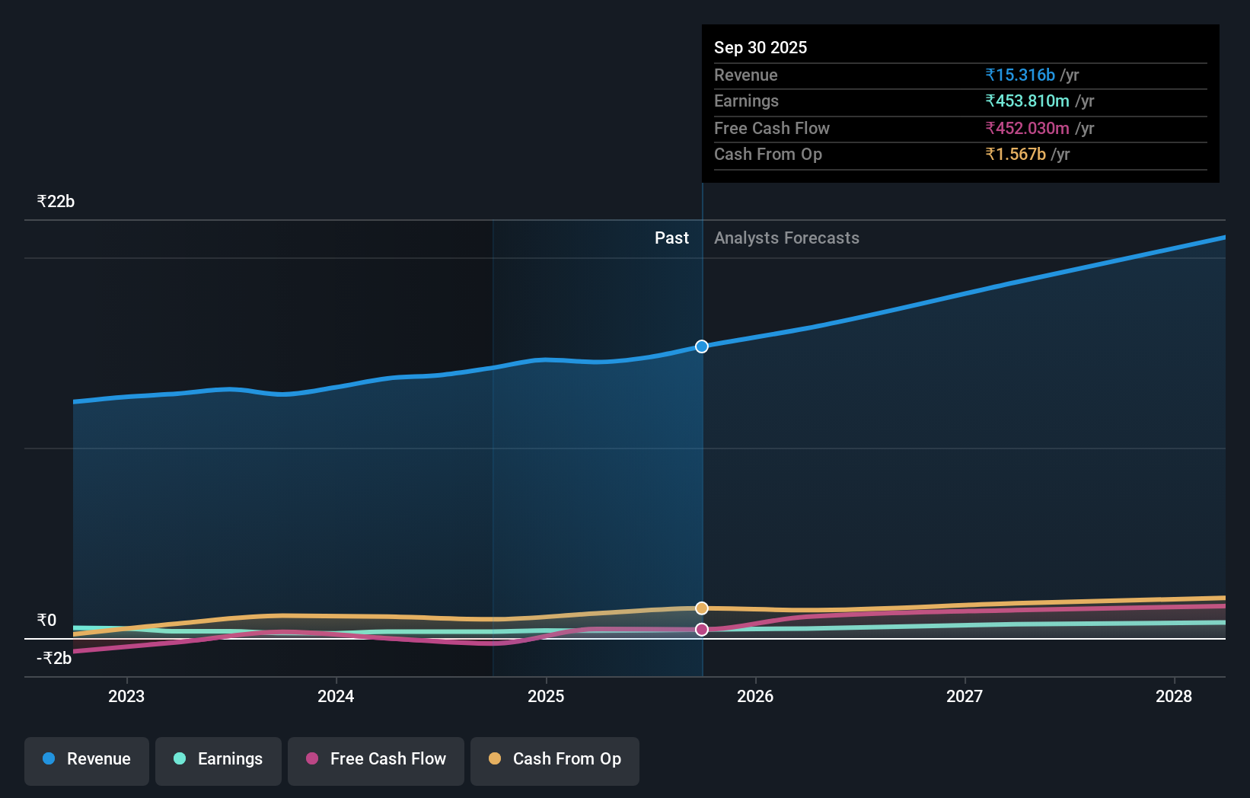Select the Free Cash Flow marker on chart

(x=701, y=629)
